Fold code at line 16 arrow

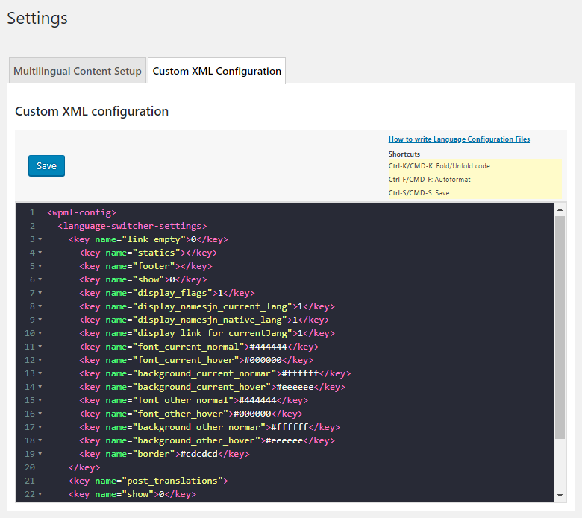40,414
